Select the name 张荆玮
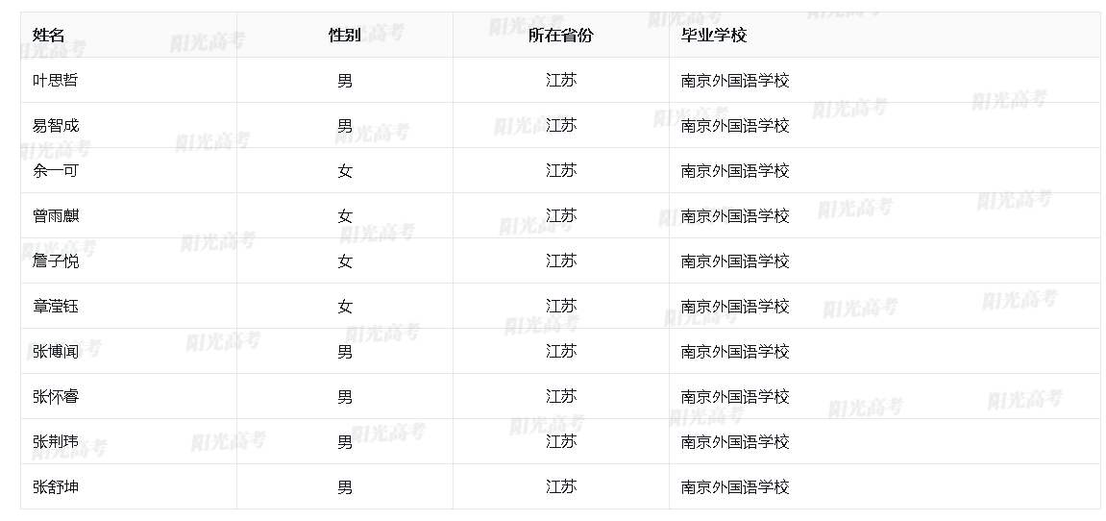 [56, 442]
